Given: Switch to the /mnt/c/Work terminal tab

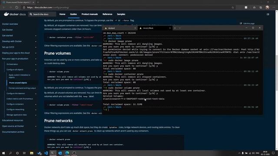Looking at the screenshot, I should (x=155, y=28).
